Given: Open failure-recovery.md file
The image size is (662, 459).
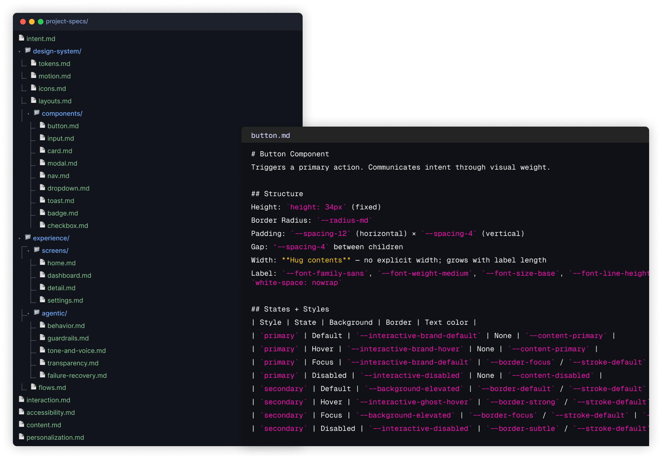Looking at the screenshot, I should 77,375.
